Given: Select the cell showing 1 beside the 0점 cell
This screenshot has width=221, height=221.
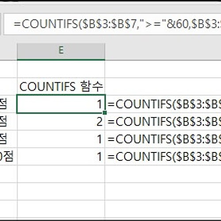Looking at the screenshot, I should [x=61, y=156].
